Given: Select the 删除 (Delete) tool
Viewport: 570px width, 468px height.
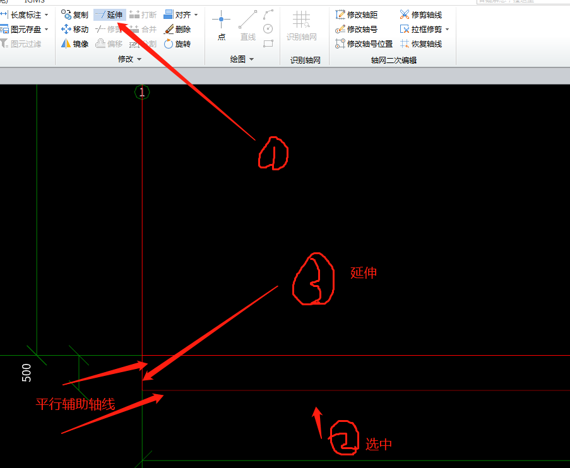Looking at the screenshot, I should coord(177,29).
